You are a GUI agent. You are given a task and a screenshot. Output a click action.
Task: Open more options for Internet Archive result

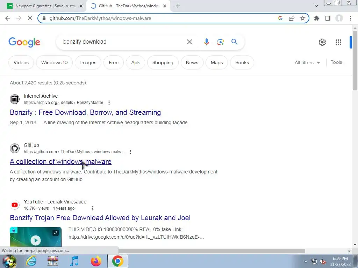(x=109, y=103)
